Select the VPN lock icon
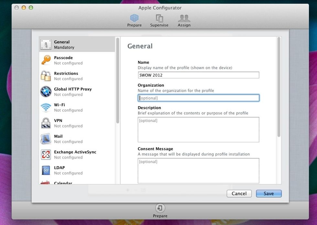 pos(46,123)
